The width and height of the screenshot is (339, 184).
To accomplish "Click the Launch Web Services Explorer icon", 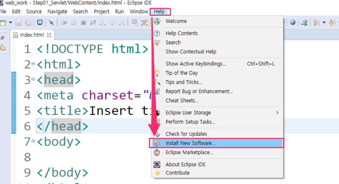I will coord(305,22).
